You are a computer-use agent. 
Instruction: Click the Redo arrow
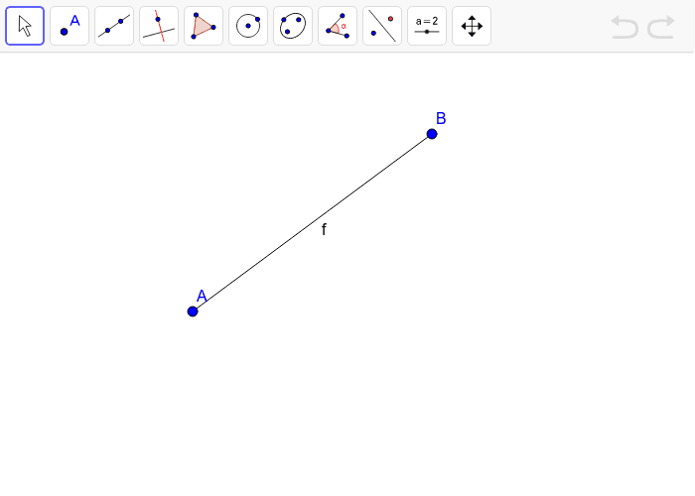(661, 27)
